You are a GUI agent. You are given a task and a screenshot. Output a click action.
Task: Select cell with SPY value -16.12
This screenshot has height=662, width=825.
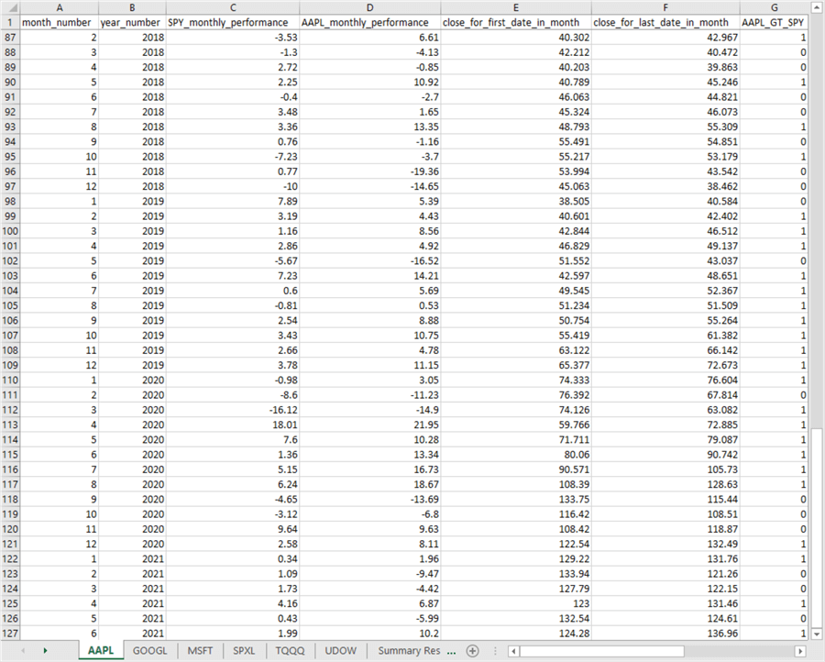click(233, 410)
